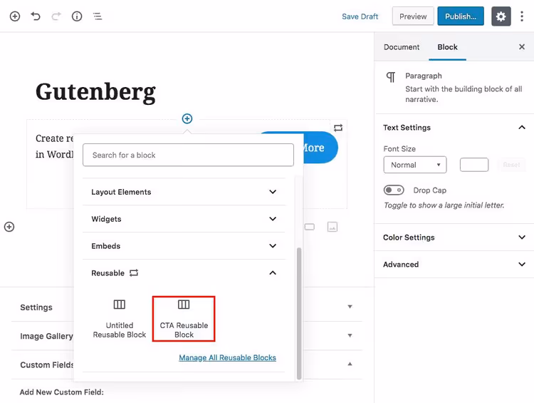This screenshot has width=534, height=403.
Task: Click the Add block icon in top toolbar
Action: 15,16
